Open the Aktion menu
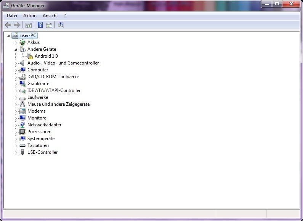The height and width of the screenshot is (221, 303). (30, 16)
